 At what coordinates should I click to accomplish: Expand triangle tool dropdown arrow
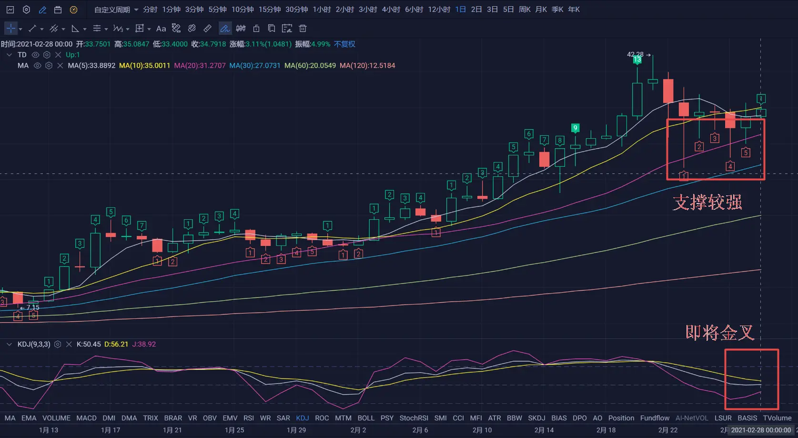[85, 29]
